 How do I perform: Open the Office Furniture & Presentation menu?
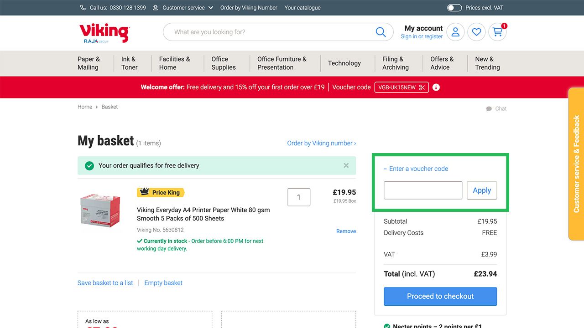[x=282, y=63]
